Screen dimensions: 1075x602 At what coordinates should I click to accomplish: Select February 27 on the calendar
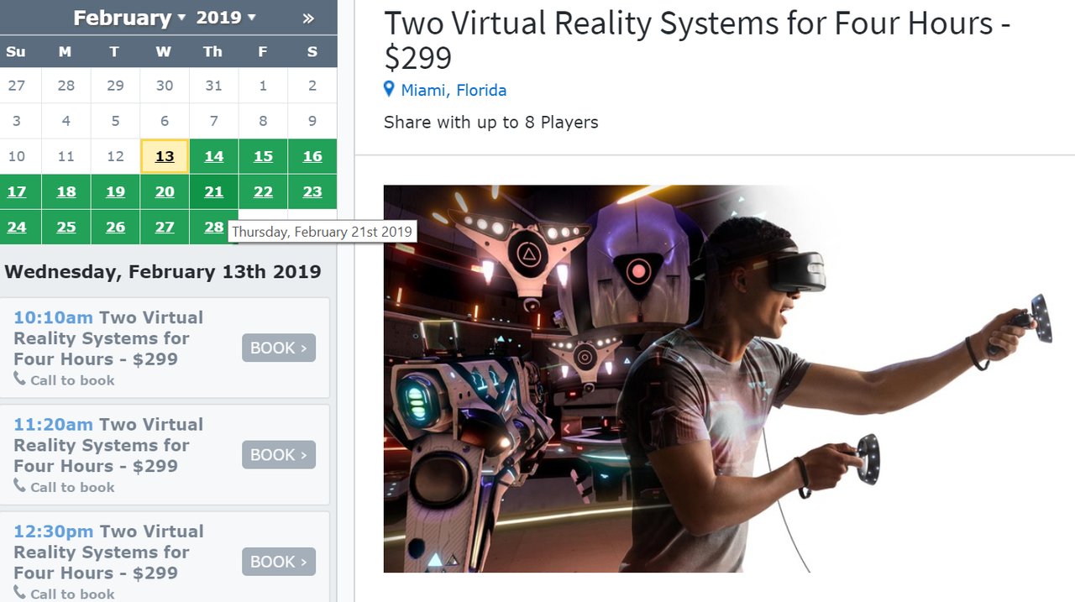(165, 227)
